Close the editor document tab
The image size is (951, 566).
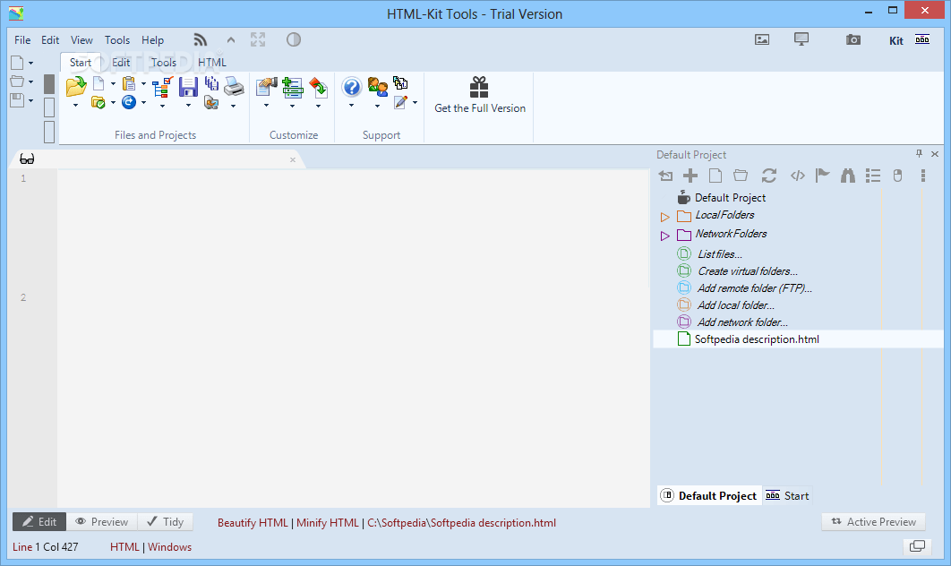coord(292,159)
